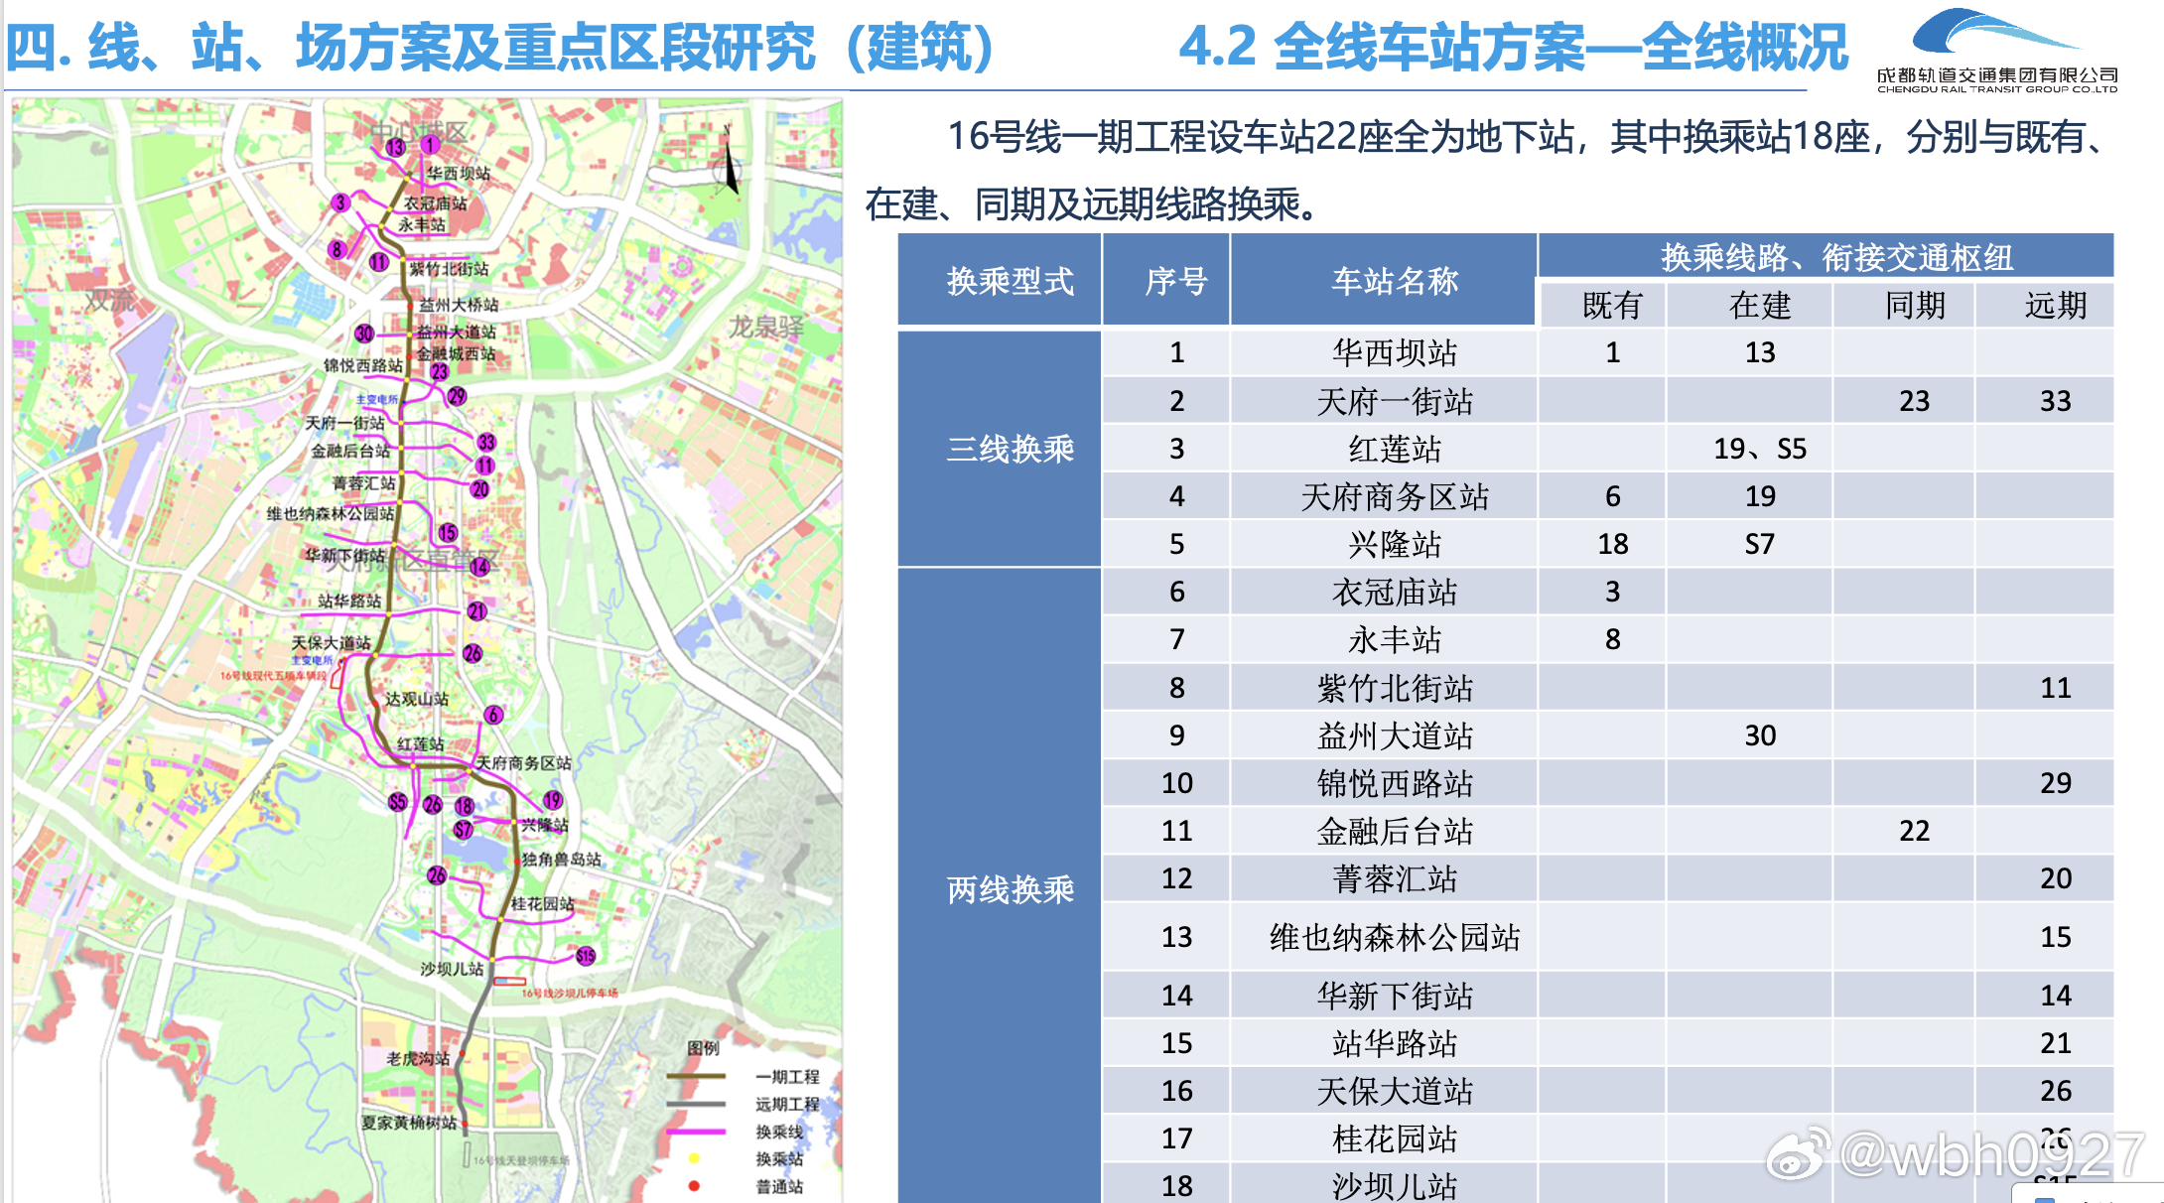The width and height of the screenshot is (2164, 1203).
Task: Select the line 30 marker beside 益州大道站
Action: coord(364,334)
